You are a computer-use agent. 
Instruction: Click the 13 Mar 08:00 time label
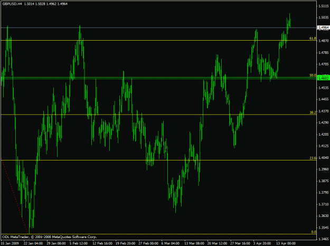[x=194, y=243]
